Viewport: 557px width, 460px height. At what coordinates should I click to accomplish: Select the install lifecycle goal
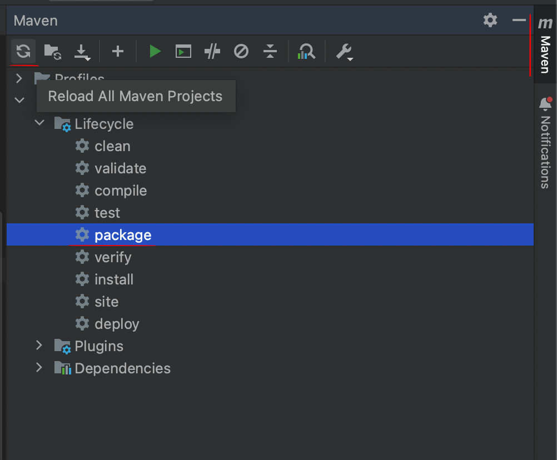[104, 279]
